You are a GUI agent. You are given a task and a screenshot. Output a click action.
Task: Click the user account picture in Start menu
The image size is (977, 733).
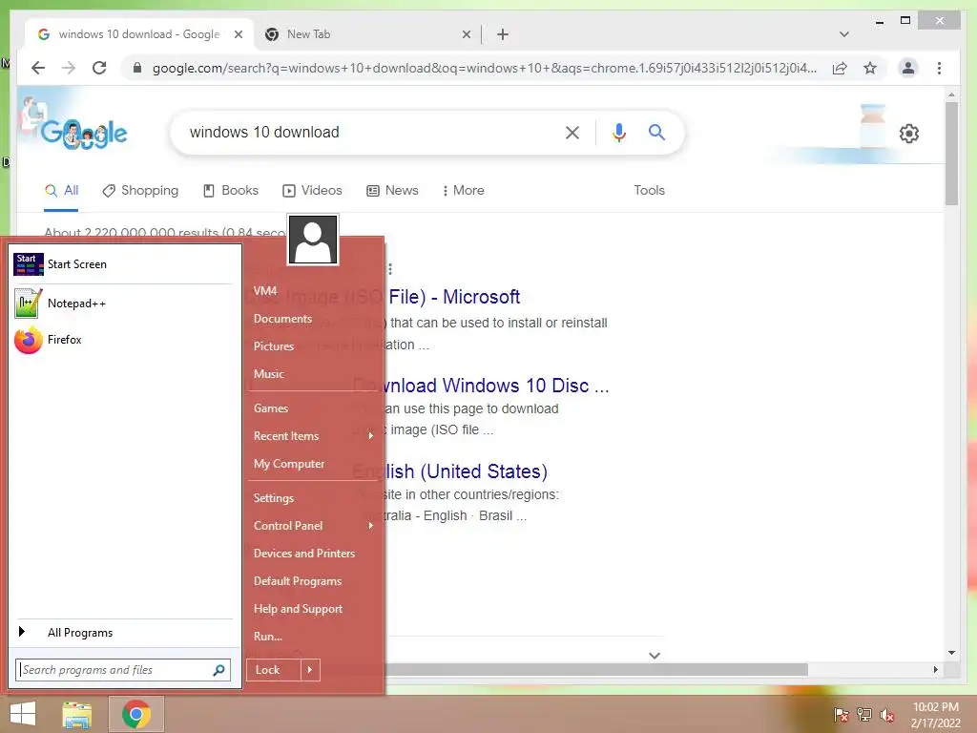(x=313, y=240)
